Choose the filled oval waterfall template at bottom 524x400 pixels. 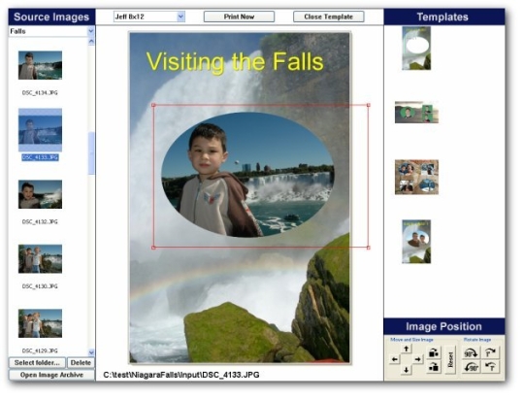416,242
